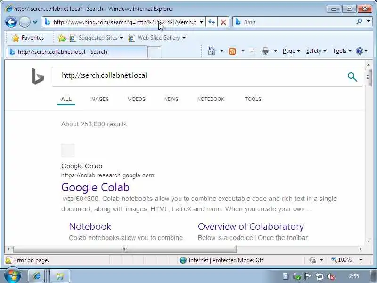Image resolution: width=377 pixels, height=283 pixels.
Task: Click the vertical scrollbar down arrow
Action: coord(369,241)
